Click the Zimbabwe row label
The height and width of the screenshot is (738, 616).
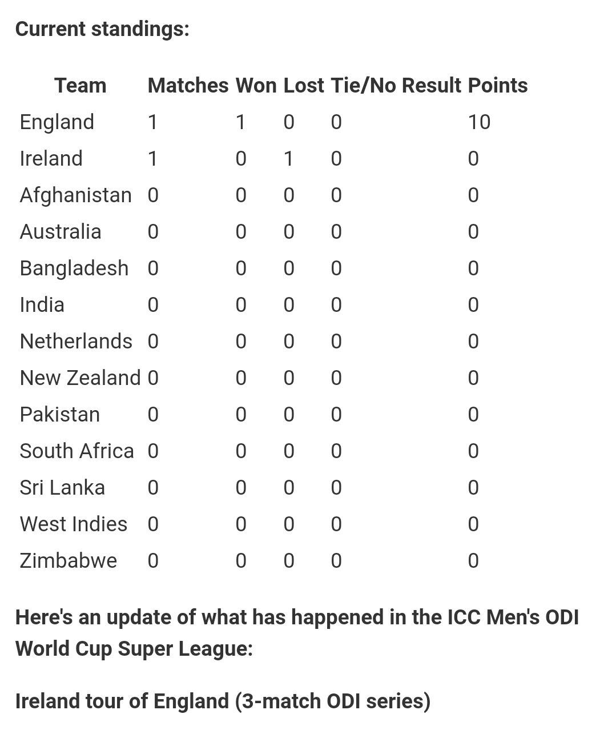coord(68,560)
